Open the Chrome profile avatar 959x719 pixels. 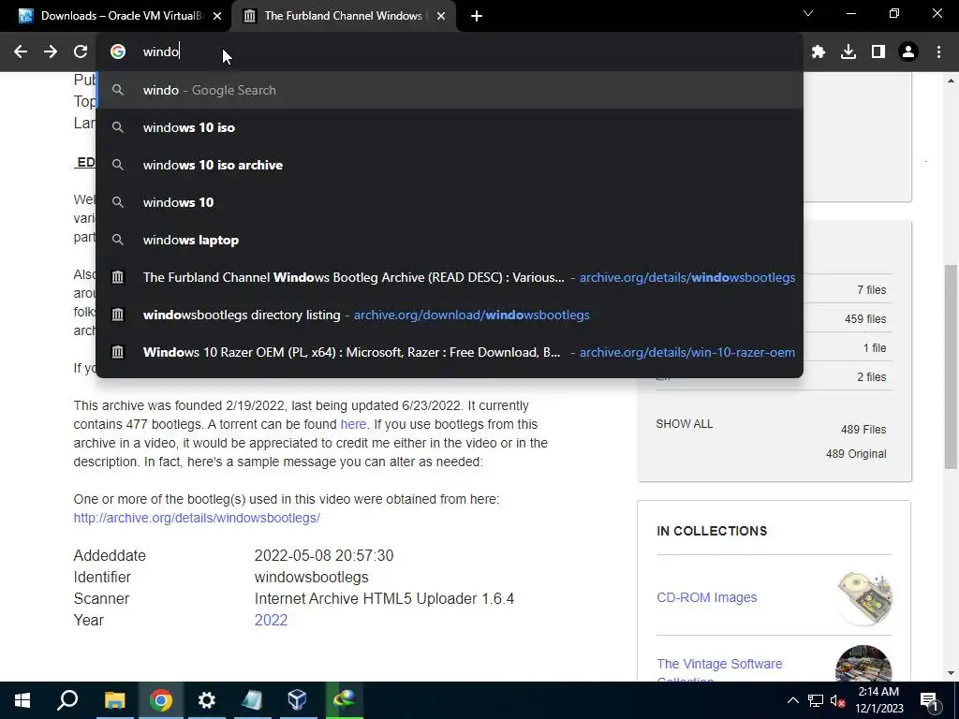[908, 52]
